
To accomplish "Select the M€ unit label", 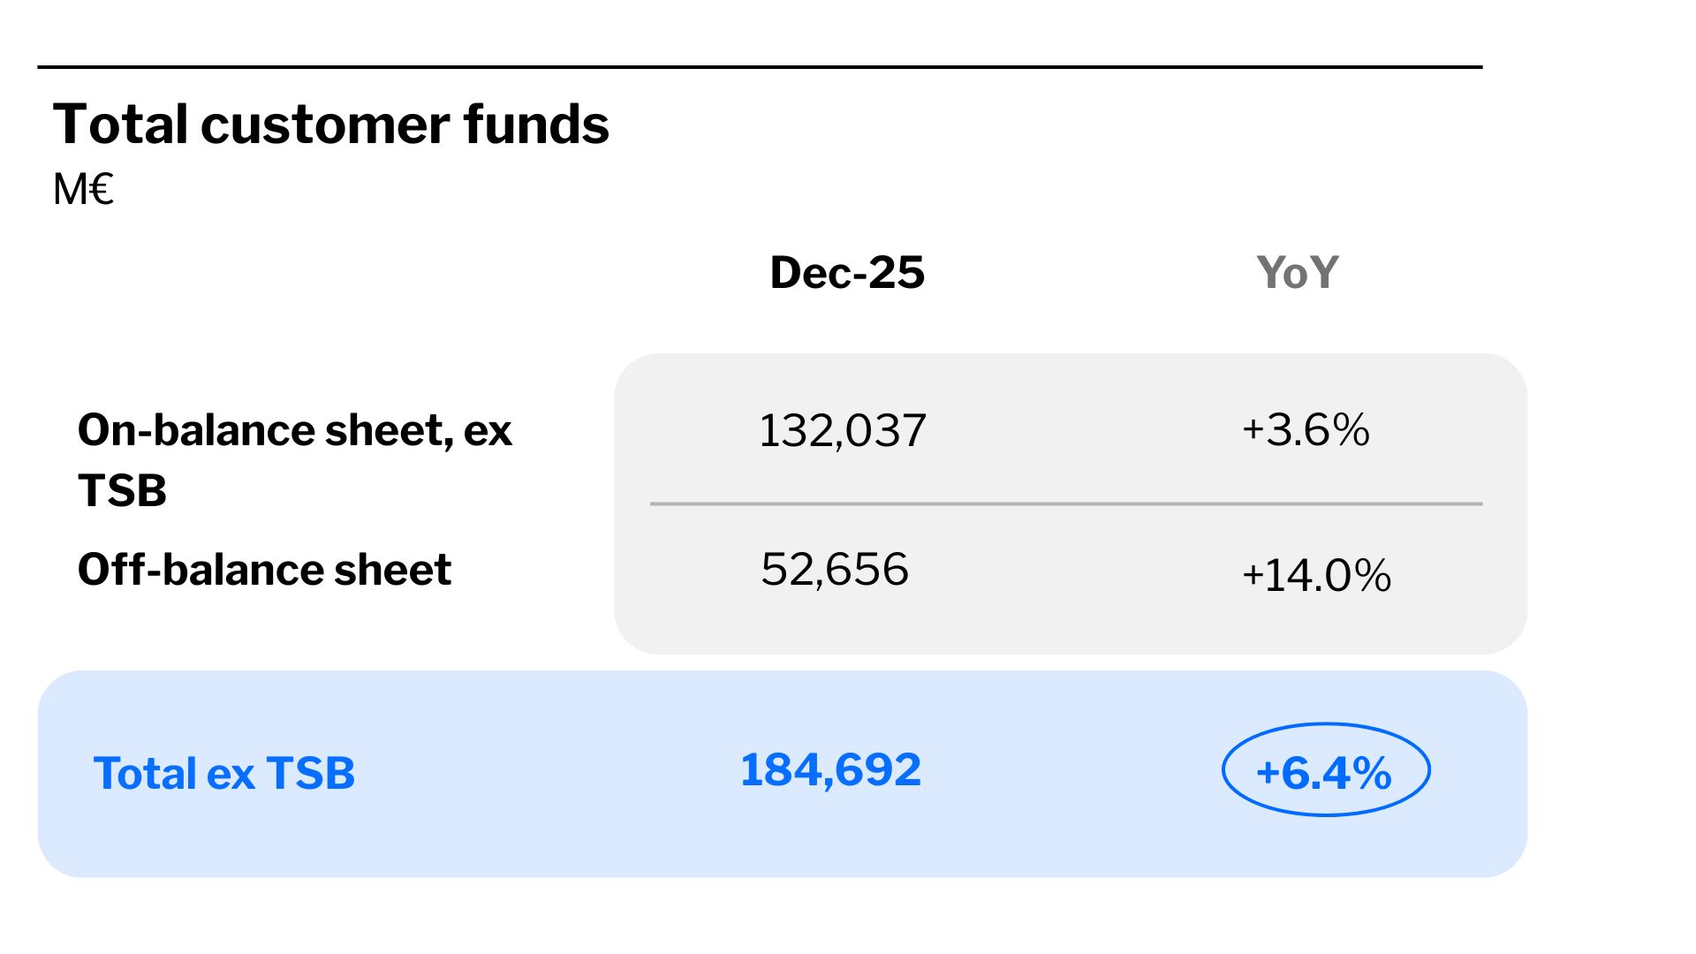I will click(x=83, y=189).
